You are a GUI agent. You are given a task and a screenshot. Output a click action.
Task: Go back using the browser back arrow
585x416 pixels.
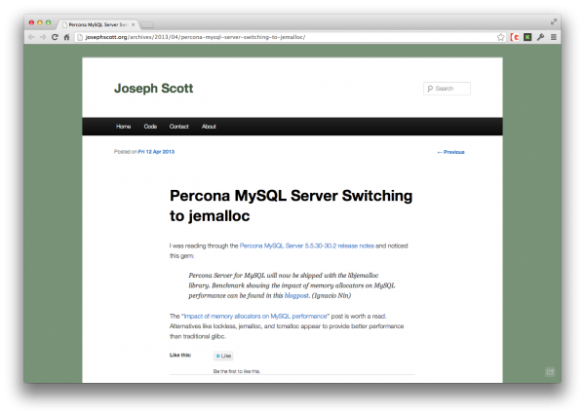coord(31,37)
